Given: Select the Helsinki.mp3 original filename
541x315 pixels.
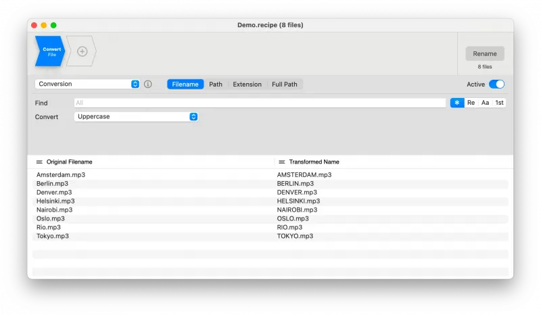Looking at the screenshot, I should click(55, 201).
